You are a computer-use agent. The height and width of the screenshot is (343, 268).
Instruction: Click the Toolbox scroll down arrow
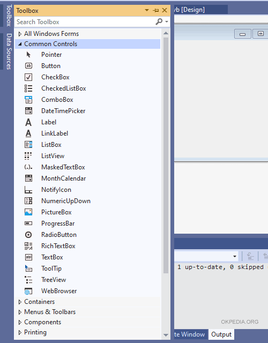pyautogui.click(x=166, y=335)
